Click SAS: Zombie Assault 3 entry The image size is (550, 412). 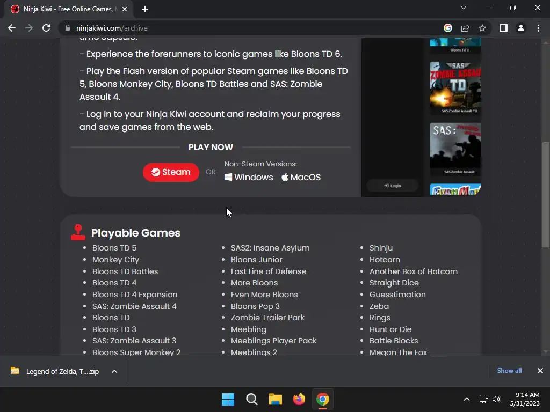pyautogui.click(x=134, y=341)
